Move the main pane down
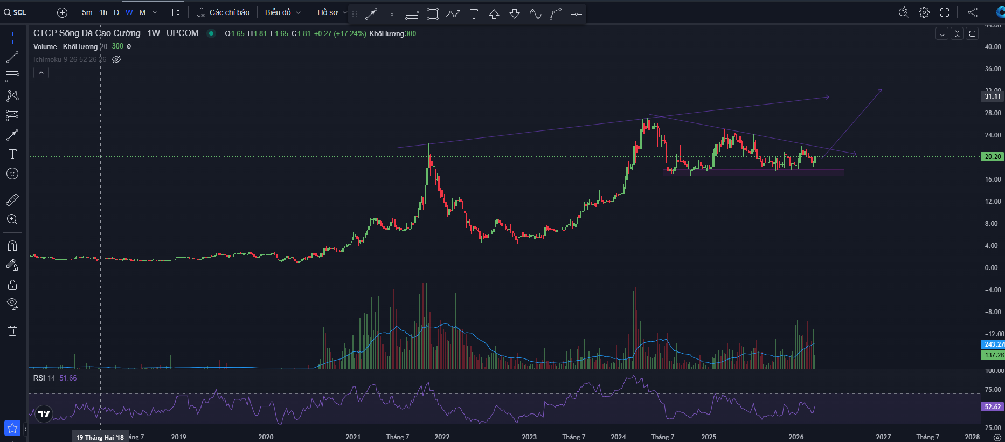Viewport: 1005px width, 442px height. tap(942, 33)
